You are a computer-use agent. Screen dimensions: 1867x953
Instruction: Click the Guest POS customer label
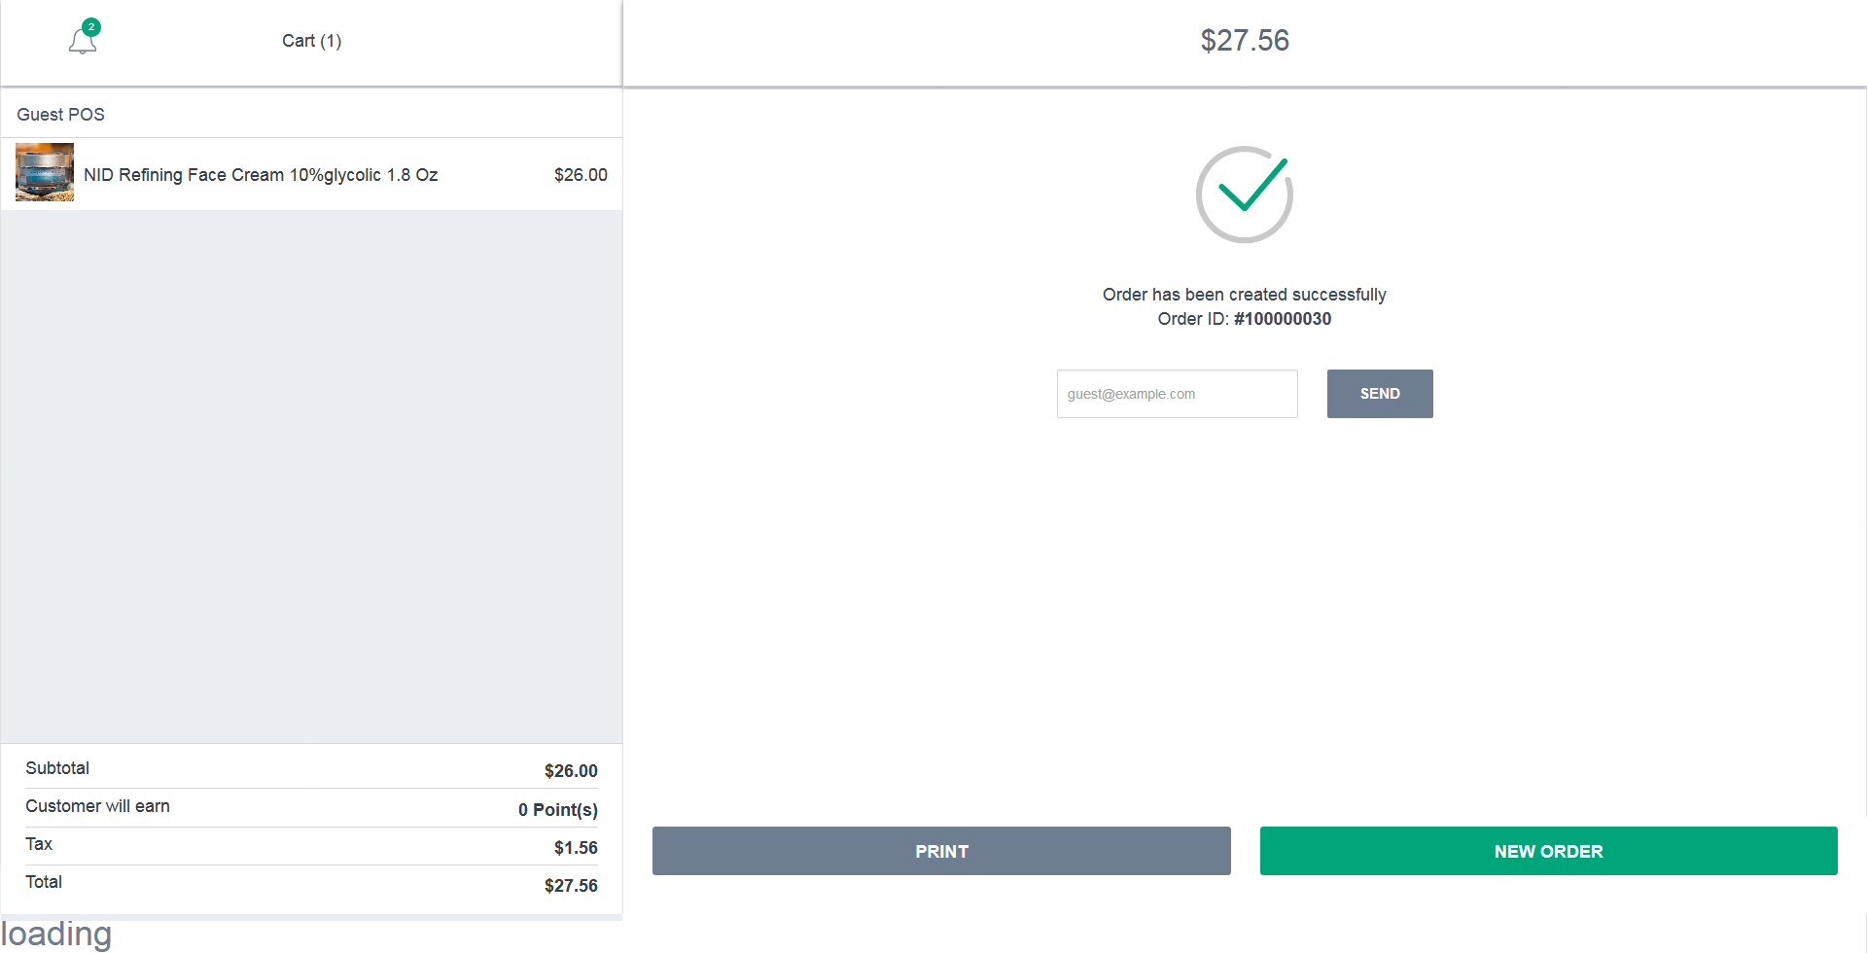(60, 115)
